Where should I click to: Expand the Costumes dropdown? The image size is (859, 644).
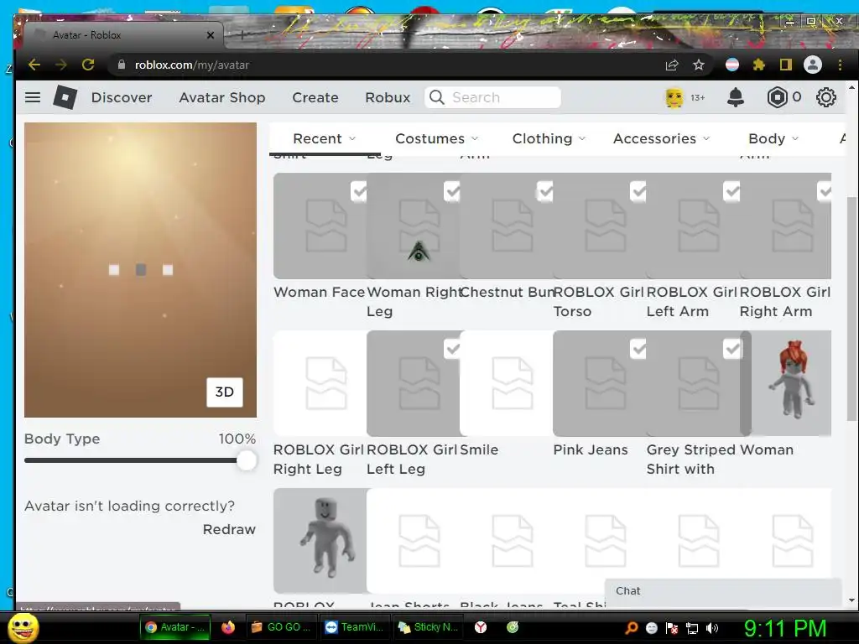(x=436, y=138)
